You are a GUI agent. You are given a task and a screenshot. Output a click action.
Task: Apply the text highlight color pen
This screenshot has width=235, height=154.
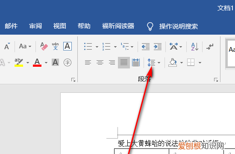point(19,62)
